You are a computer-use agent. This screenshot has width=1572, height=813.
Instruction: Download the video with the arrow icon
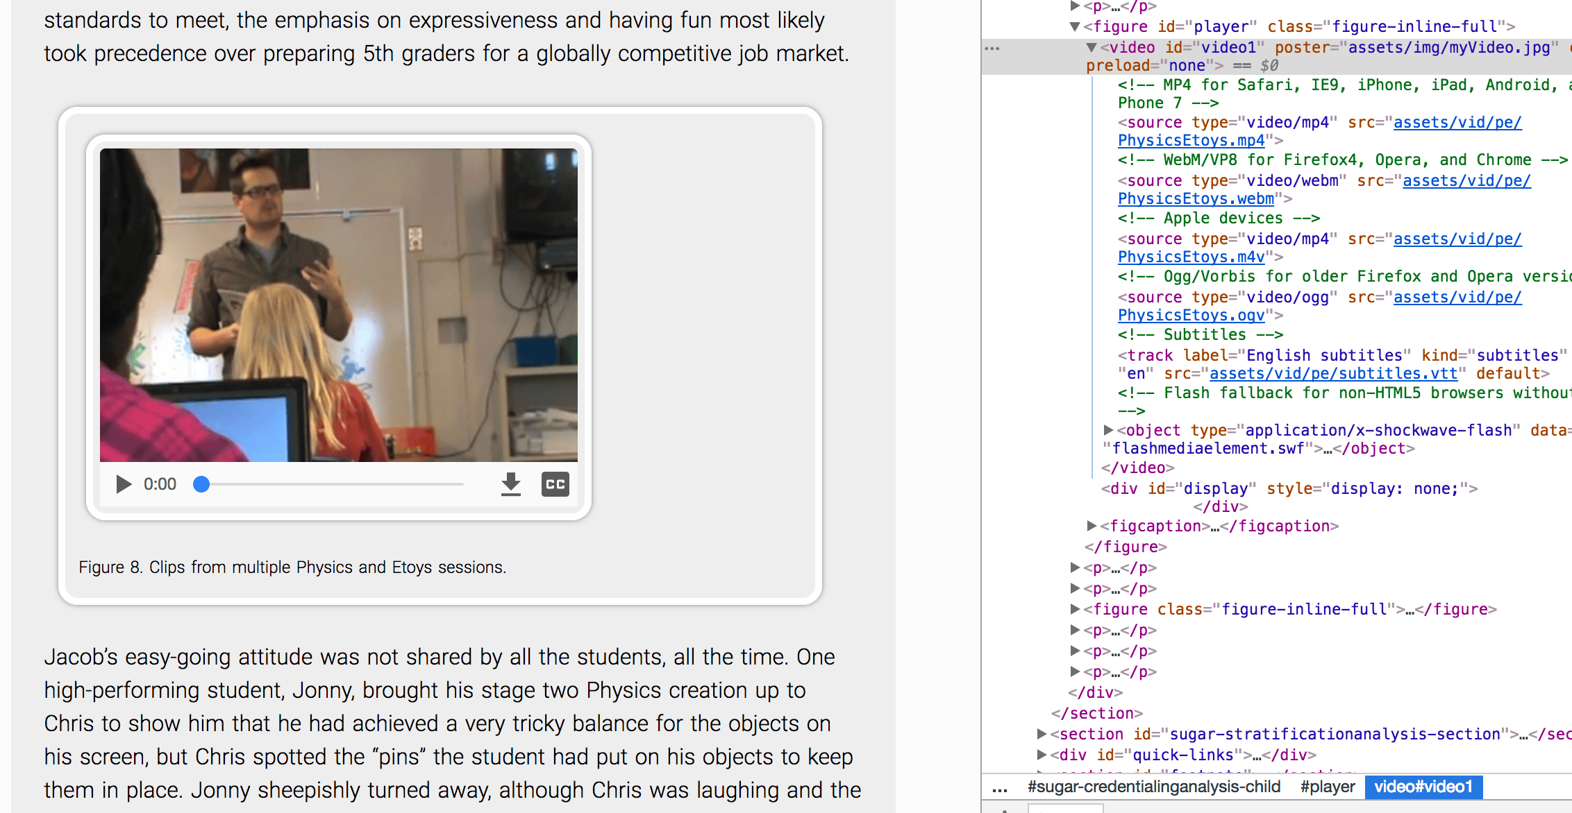(x=511, y=484)
